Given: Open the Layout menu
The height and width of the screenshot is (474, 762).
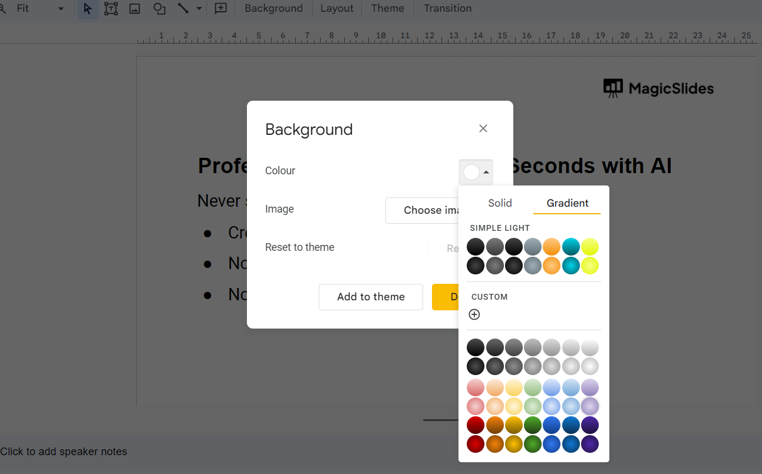Looking at the screenshot, I should click(x=337, y=9).
